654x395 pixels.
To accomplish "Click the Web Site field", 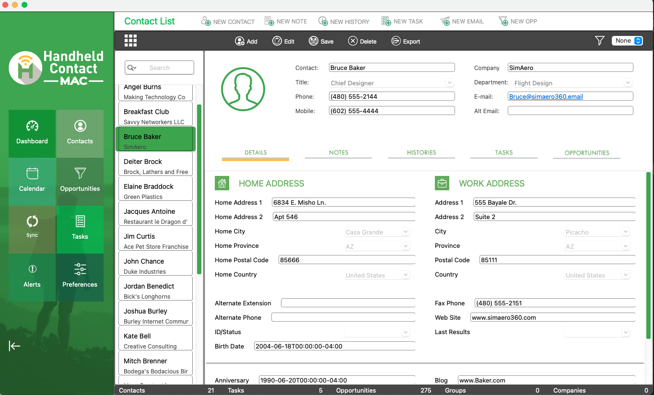I will [552, 317].
